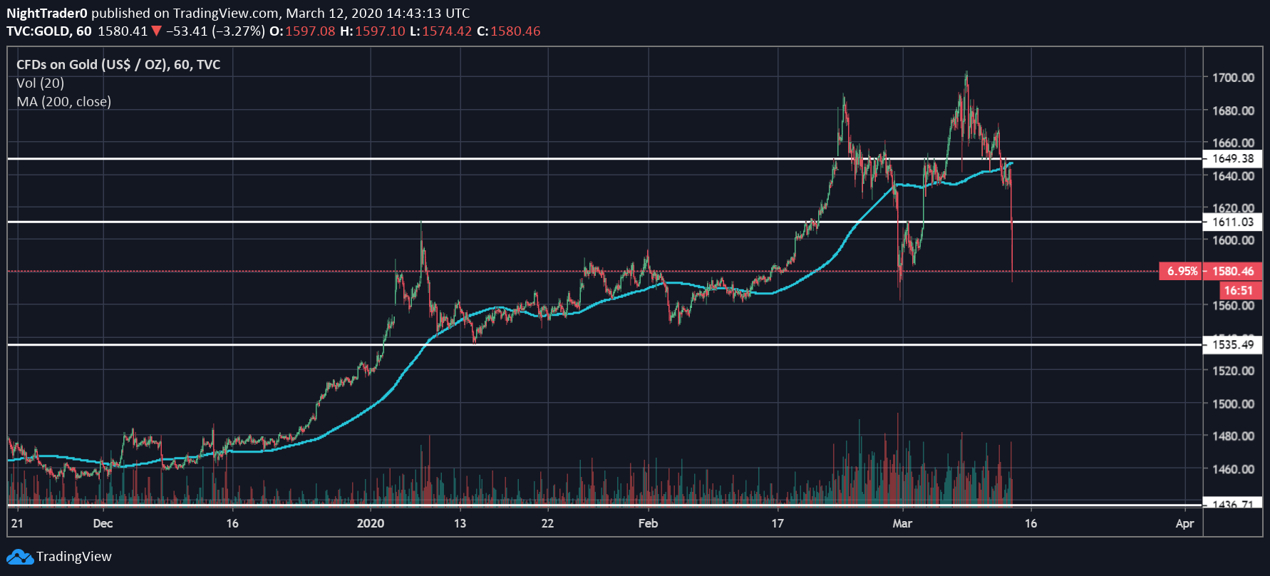The height and width of the screenshot is (576, 1270).
Task: Click the O:1597.08 open value
Action: coord(302,31)
